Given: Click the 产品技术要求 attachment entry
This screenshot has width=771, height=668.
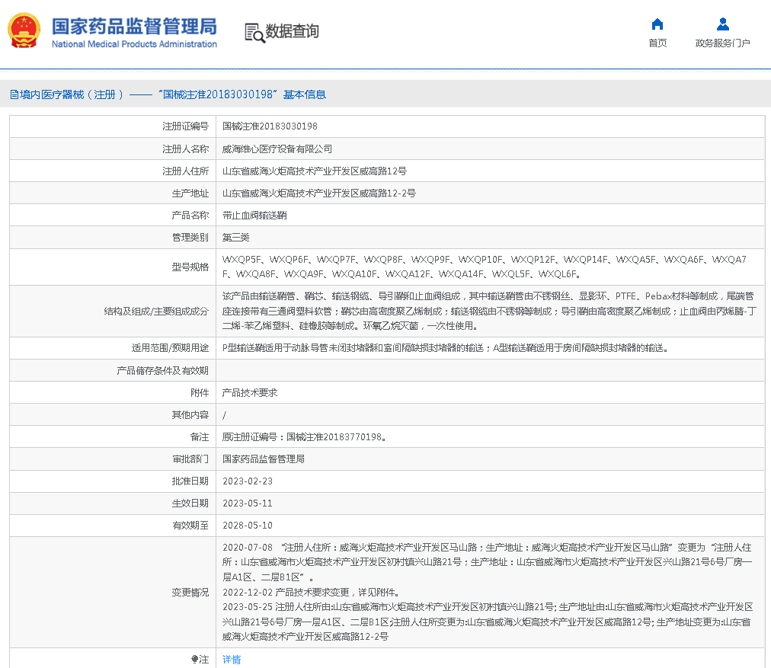Looking at the screenshot, I should (x=249, y=393).
